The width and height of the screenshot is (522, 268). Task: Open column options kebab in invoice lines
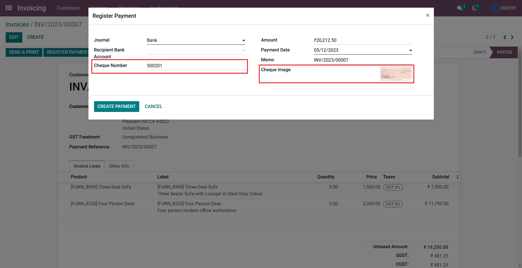point(457,177)
